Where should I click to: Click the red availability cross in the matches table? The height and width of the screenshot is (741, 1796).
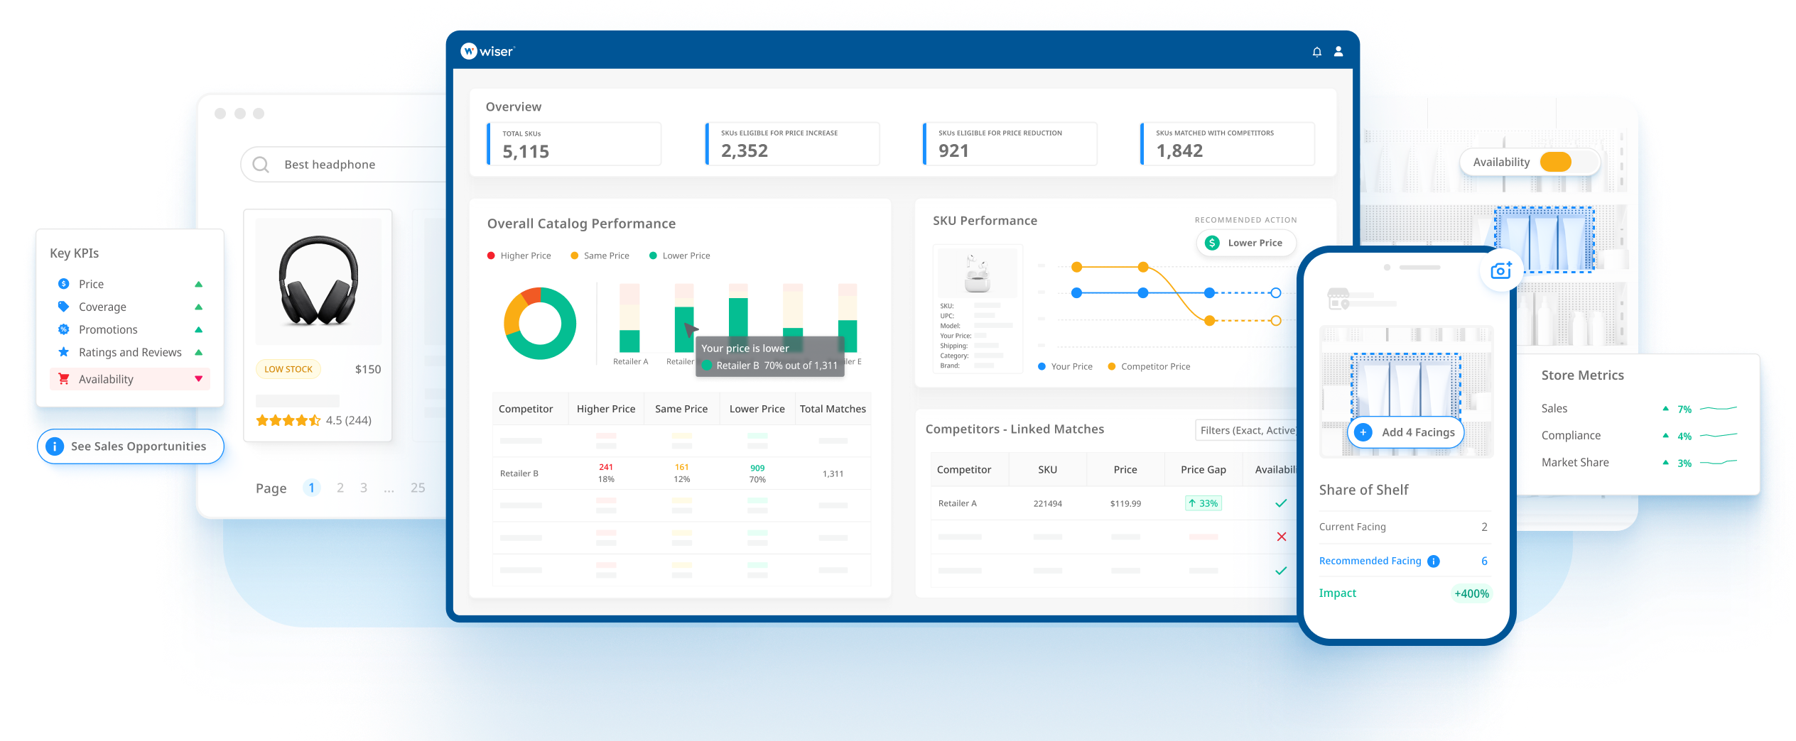pyautogui.click(x=1281, y=537)
